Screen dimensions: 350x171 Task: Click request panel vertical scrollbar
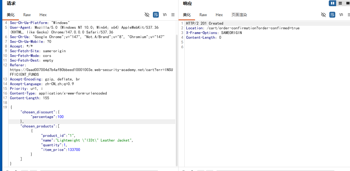click(x=177, y=100)
